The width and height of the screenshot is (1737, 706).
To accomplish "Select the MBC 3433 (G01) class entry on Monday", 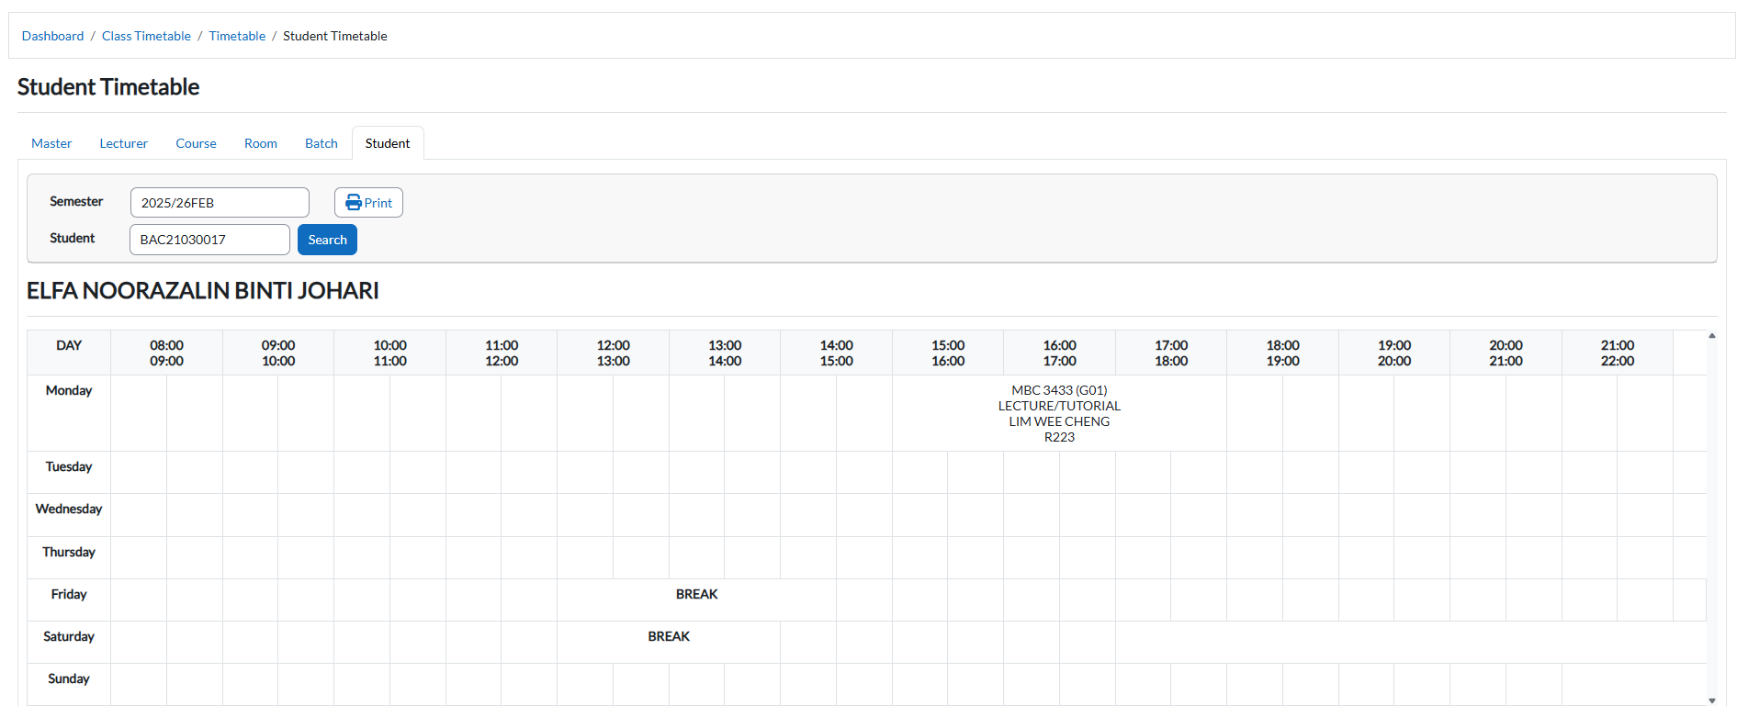I will point(1059,413).
